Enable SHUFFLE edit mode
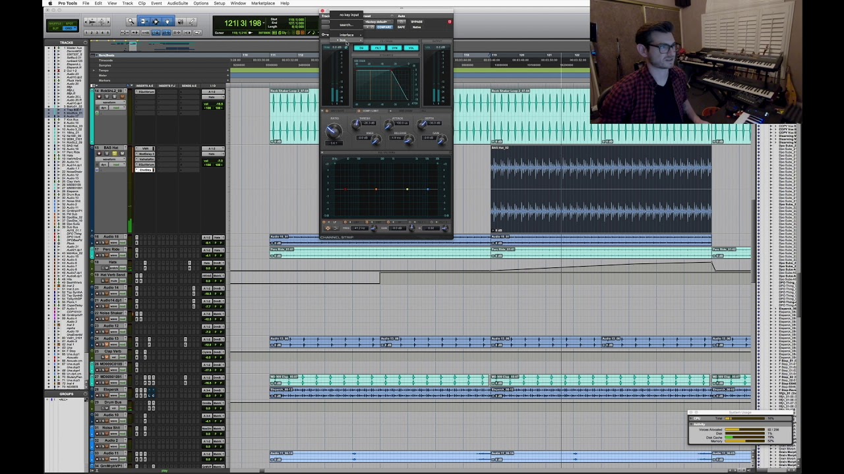844x474 pixels. pos(55,24)
